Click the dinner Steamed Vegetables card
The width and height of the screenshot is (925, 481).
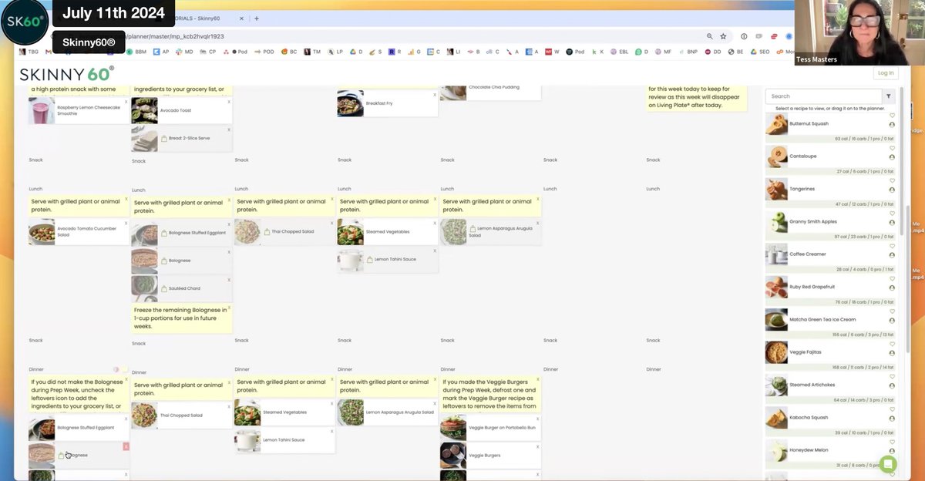click(x=284, y=412)
